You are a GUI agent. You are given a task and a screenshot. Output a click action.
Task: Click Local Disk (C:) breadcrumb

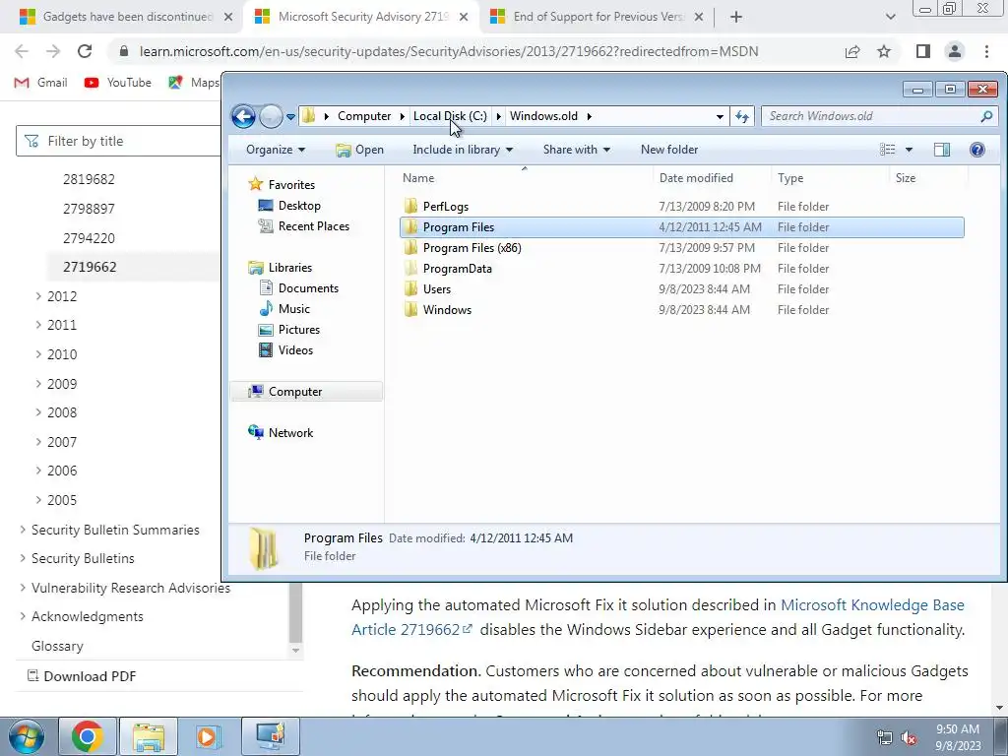tap(450, 116)
